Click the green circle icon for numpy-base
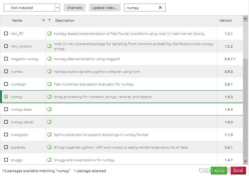 click(49, 109)
